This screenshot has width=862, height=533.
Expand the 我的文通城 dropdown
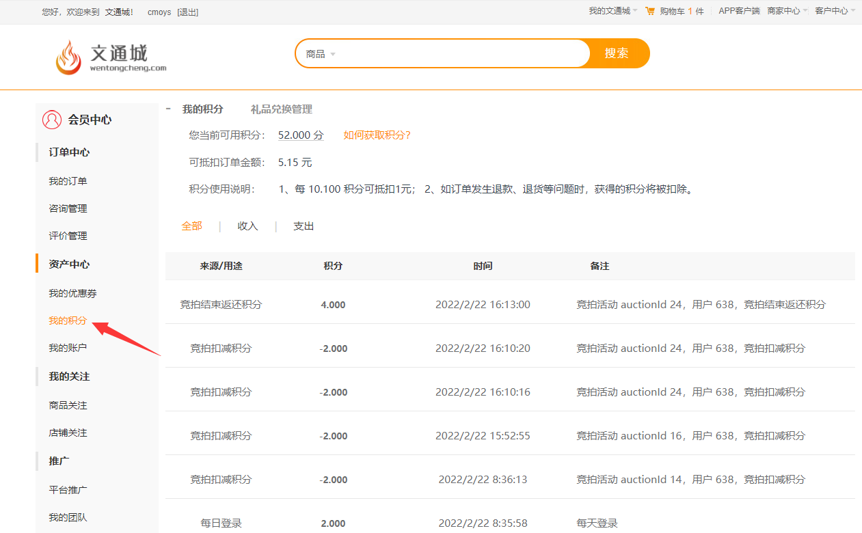tap(613, 11)
